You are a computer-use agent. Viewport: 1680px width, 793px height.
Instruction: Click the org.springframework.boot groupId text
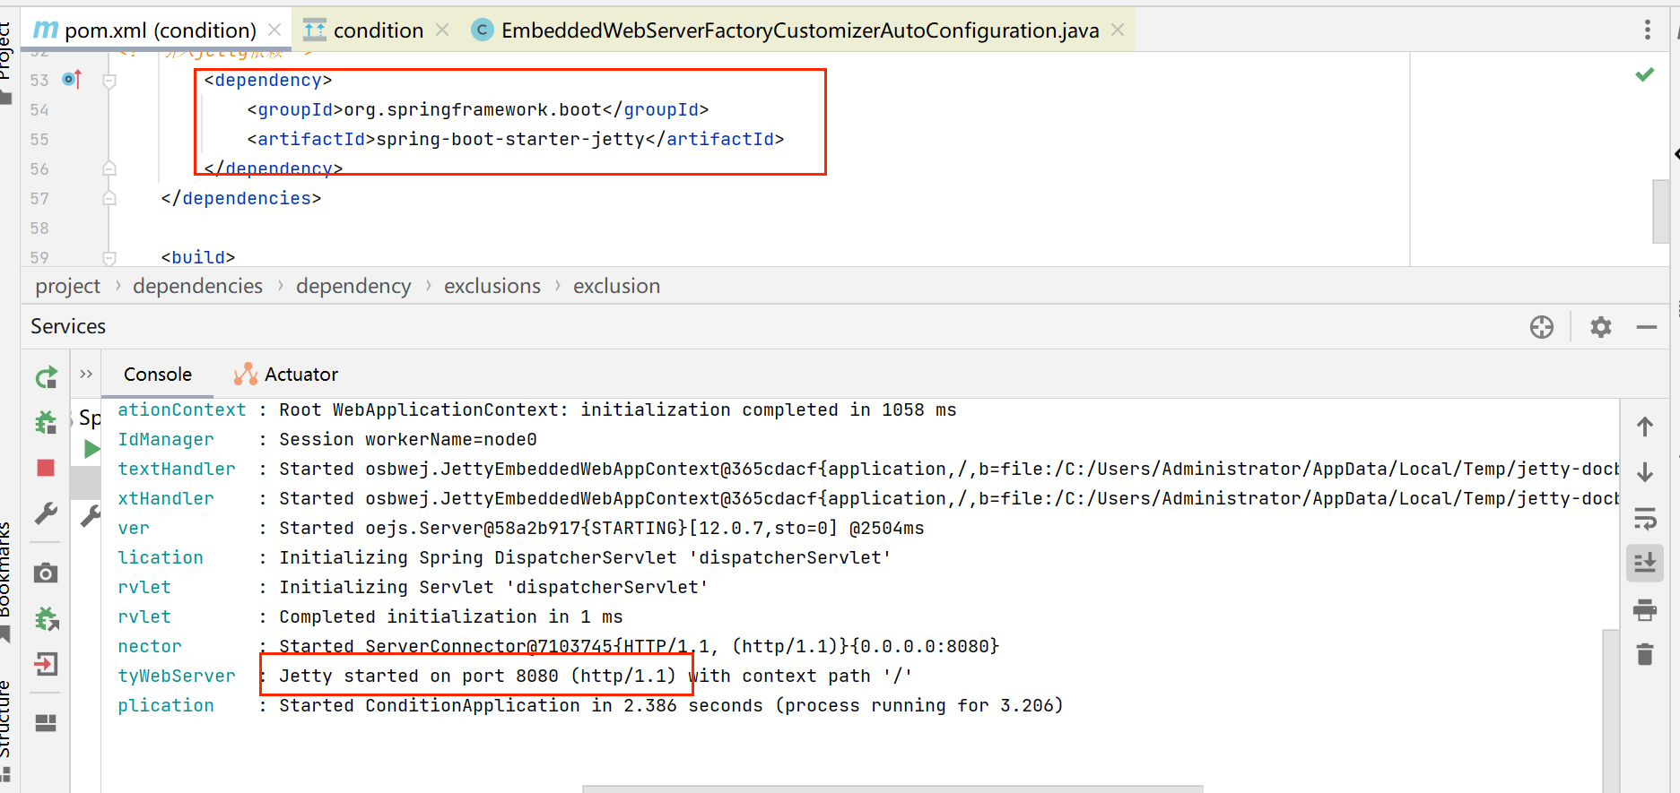[473, 109]
